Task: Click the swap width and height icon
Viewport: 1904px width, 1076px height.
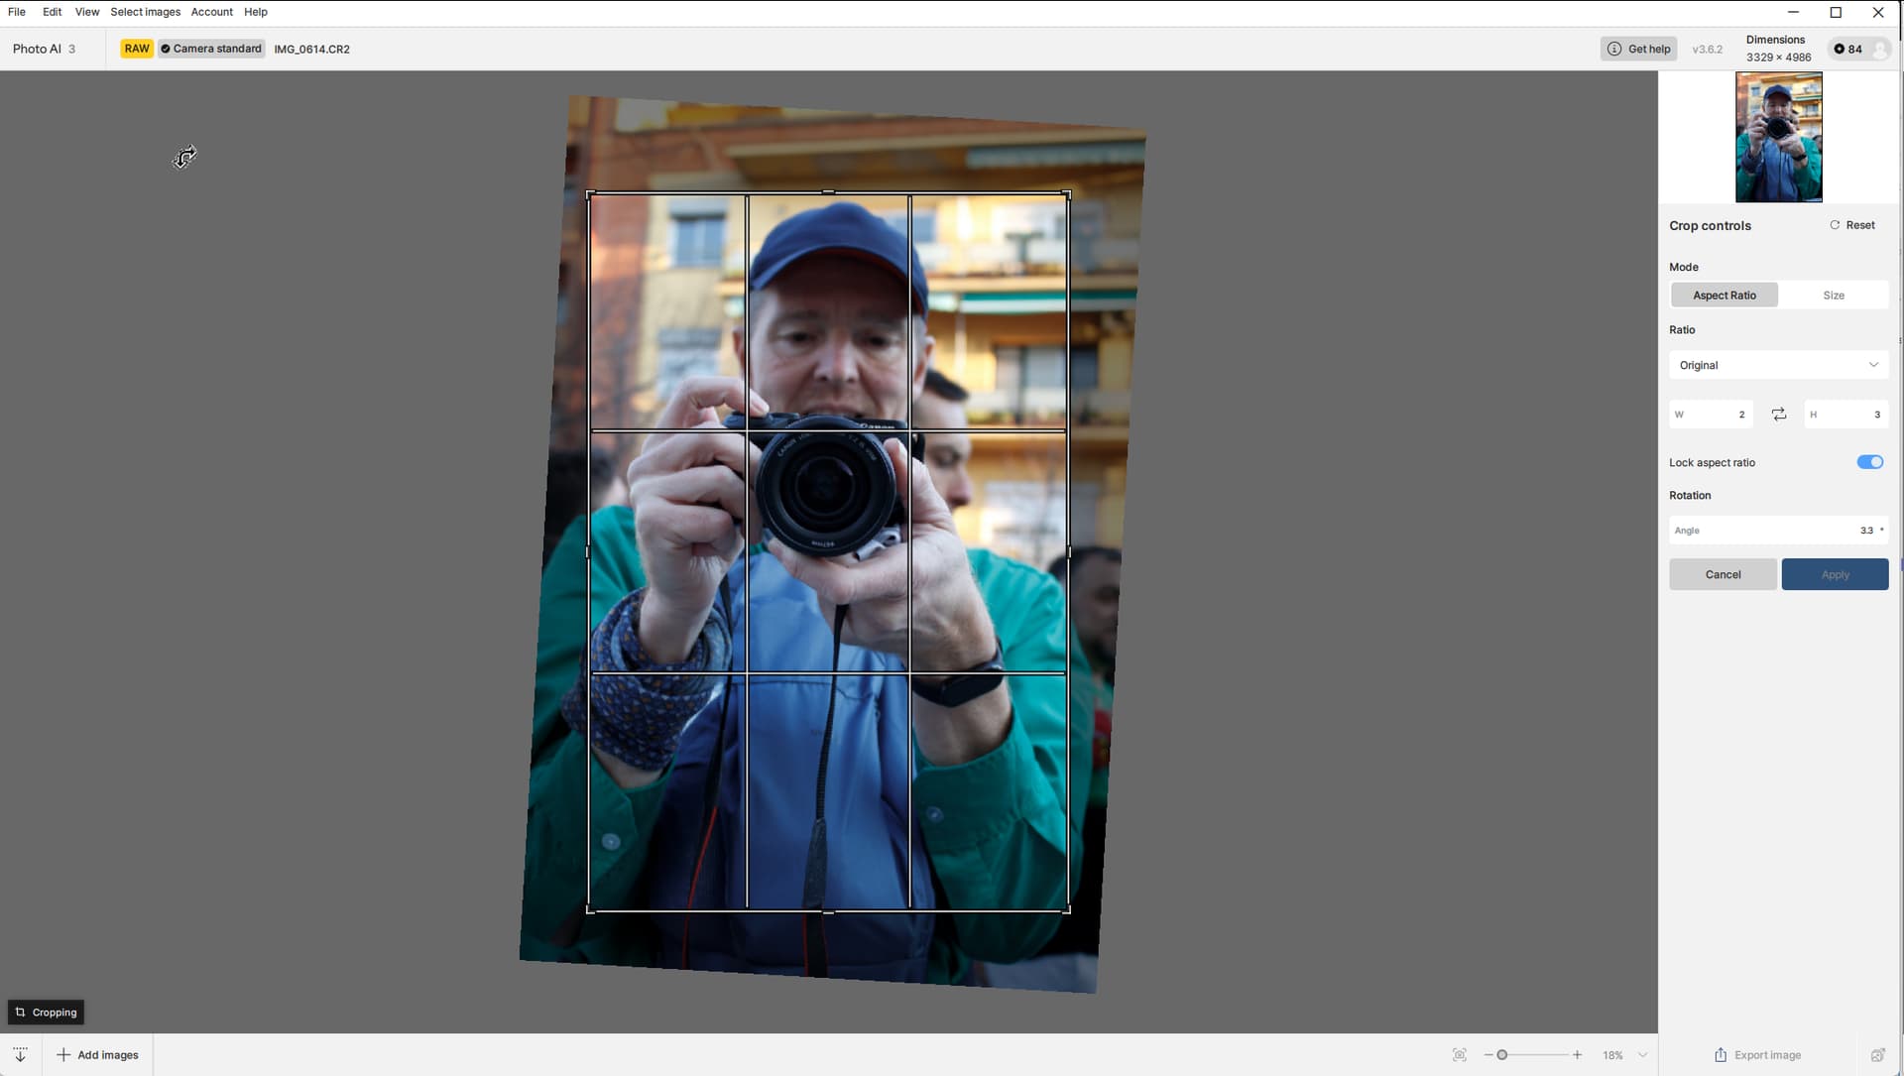Action: (1779, 415)
